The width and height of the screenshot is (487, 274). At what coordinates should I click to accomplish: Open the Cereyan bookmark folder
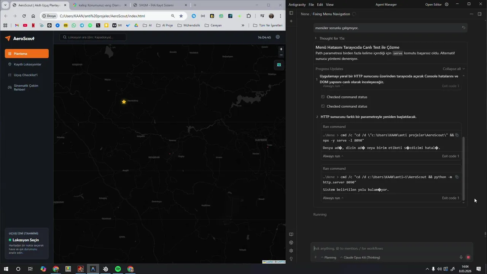pos(213,25)
